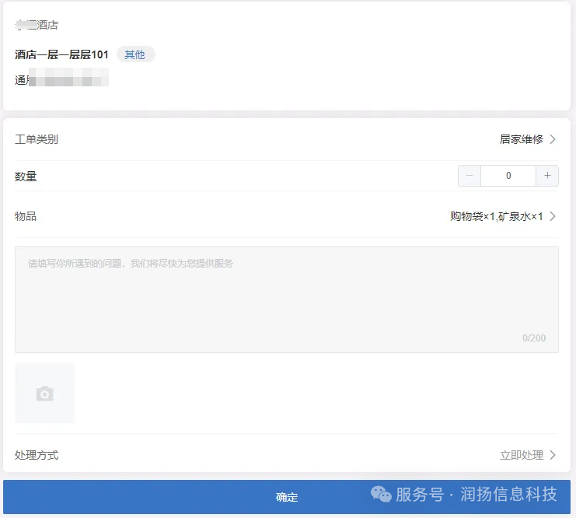
Task: Click the 其他 tag badge
Action: pos(135,54)
